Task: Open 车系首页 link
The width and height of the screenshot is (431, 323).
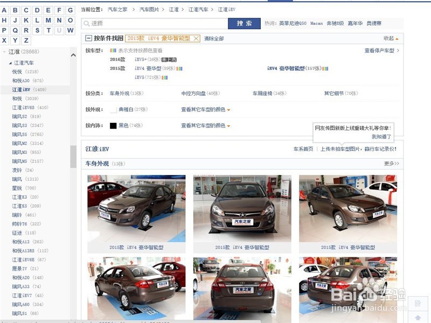Action: [303, 149]
